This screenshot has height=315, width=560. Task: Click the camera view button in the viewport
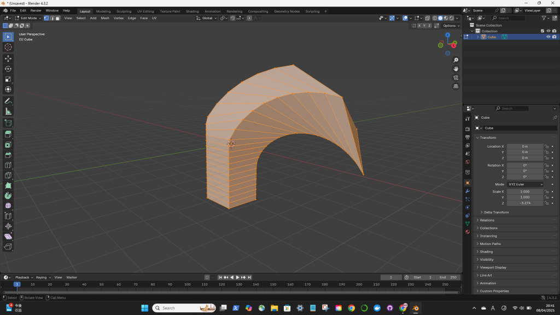[x=456, y=78]
